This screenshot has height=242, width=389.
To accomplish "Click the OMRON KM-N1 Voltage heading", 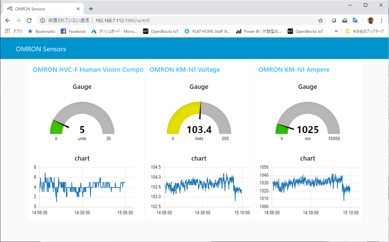I will pyautogui.click(x=185, y=70).
